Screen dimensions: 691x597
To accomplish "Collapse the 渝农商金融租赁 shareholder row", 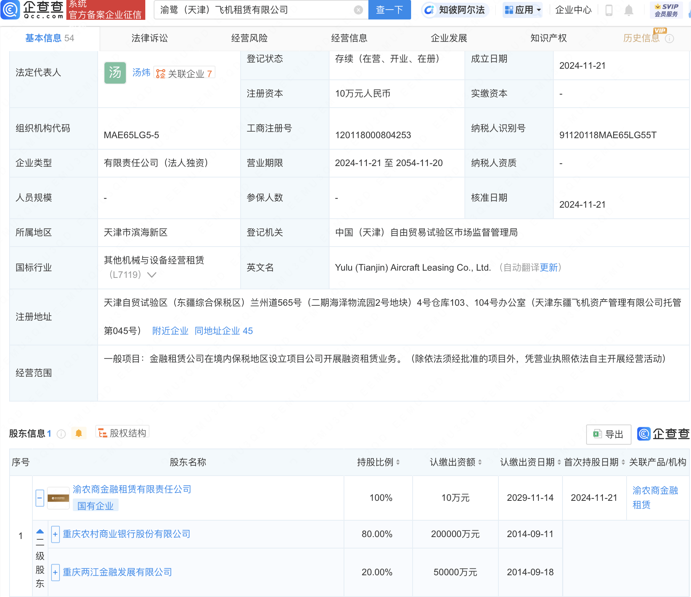I will coord(40,498).
